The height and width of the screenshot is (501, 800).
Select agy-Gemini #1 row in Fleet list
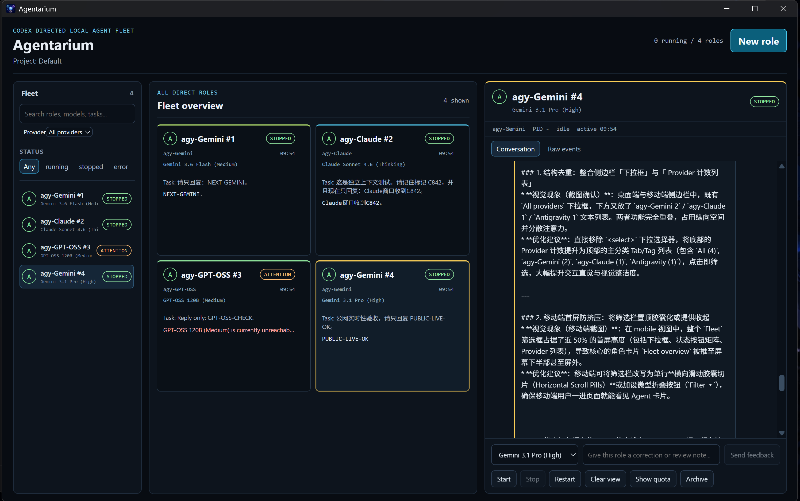[x=77, y=199]
